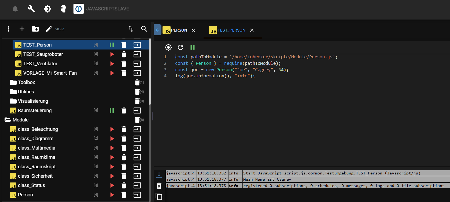The width and height of the screenshot is (450, 202).
Task: Delete the class_Diagramm script
Action: 124,139
